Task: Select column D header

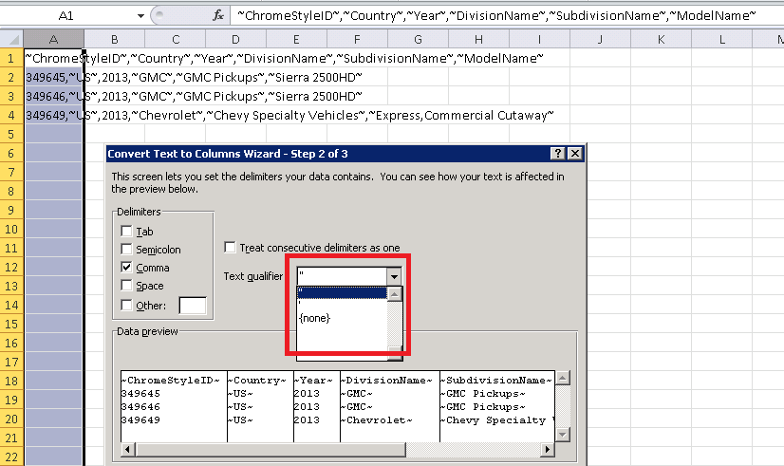Action: click(x=236, y=39)
